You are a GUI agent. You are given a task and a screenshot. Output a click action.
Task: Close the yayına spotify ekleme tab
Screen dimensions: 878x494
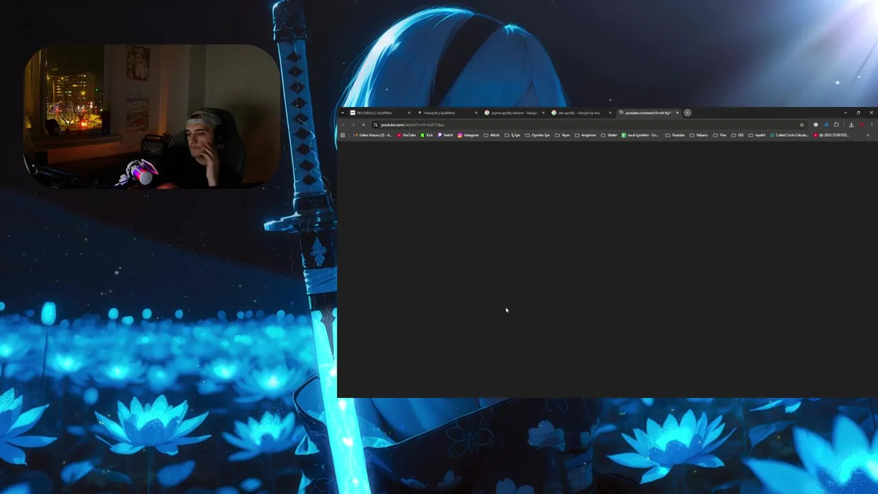(x=543, y=113)
